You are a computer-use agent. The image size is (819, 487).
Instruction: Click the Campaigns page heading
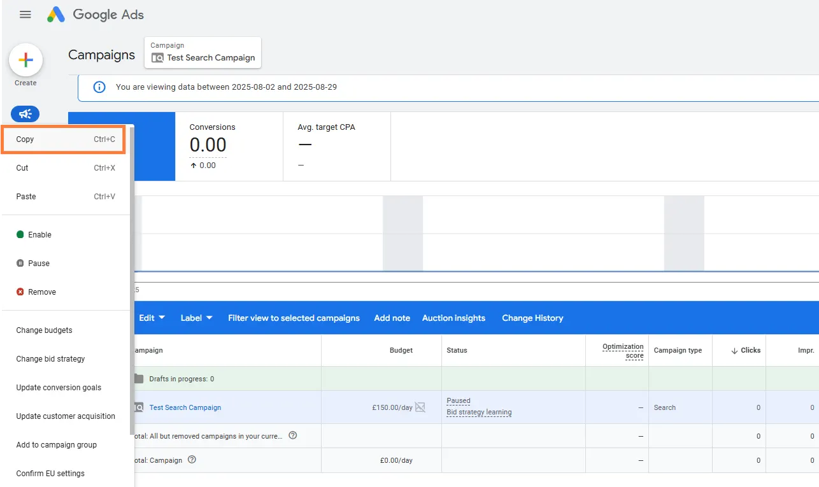point(102,55)
